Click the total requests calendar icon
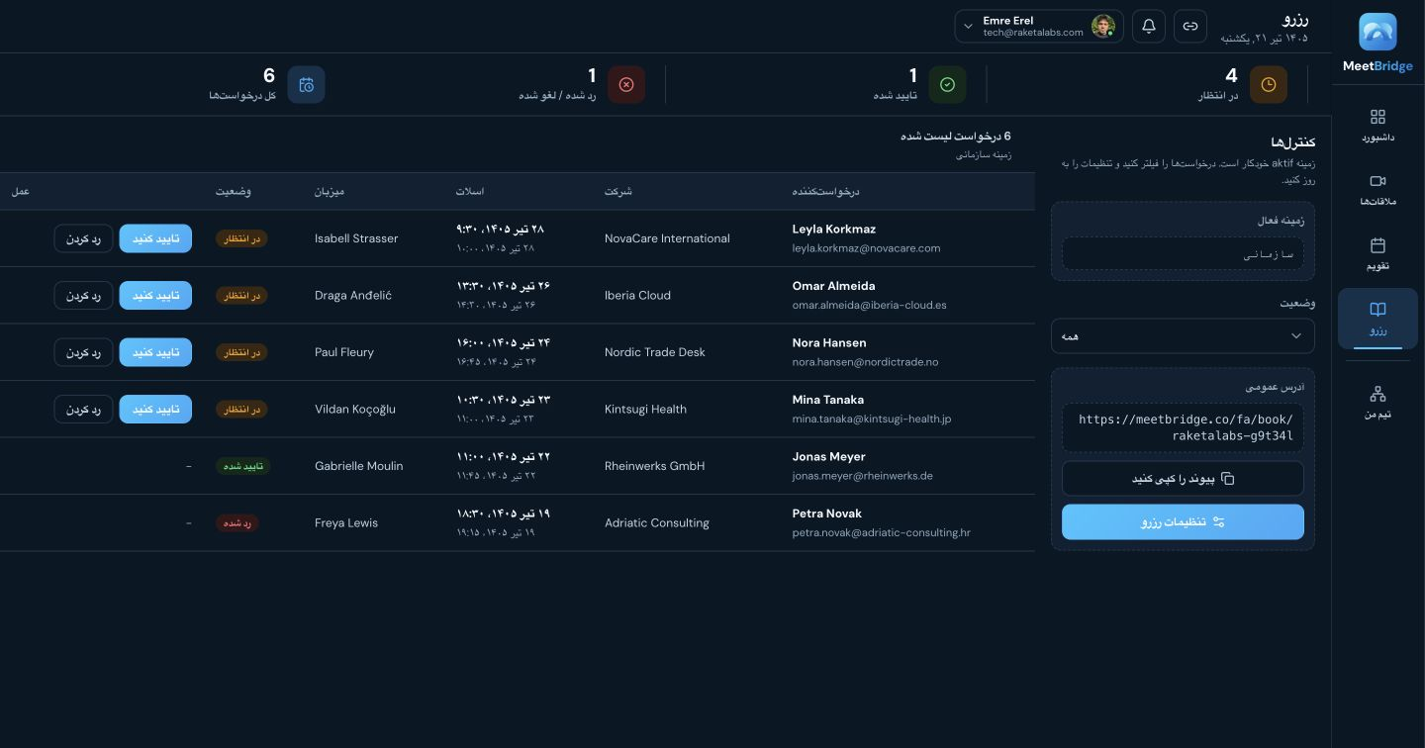 pyautogui.click(x=307, y=85)
